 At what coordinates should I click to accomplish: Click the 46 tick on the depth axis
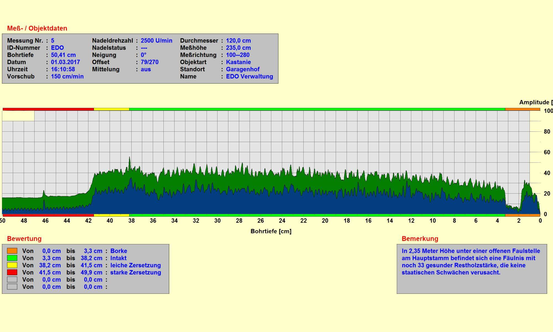tap(45, 221)
